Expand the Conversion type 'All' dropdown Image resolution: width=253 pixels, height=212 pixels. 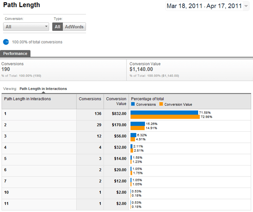[26, 27]
